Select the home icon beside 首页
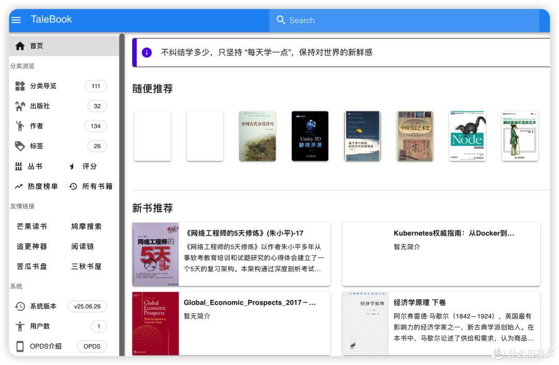 click(19, 45)
